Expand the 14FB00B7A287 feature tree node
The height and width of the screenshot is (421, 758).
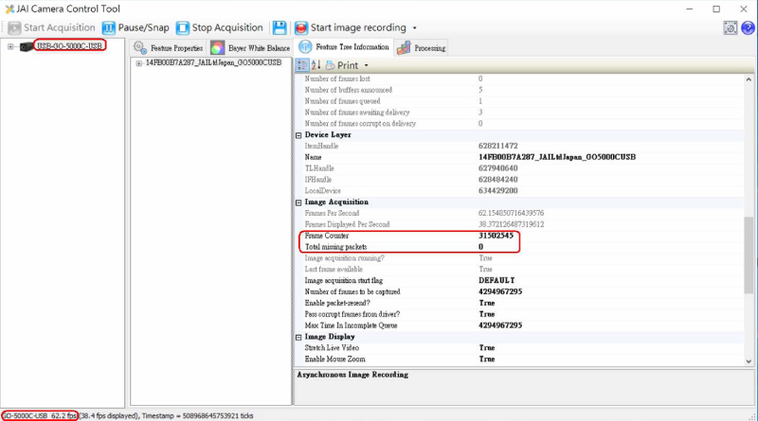click(x=138, y=63)
